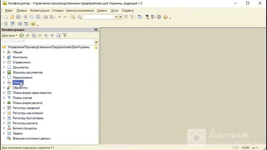This screenshot has height=150, width=267.
Task: Expand the Документы tree node
Action: tap(4, 67)
